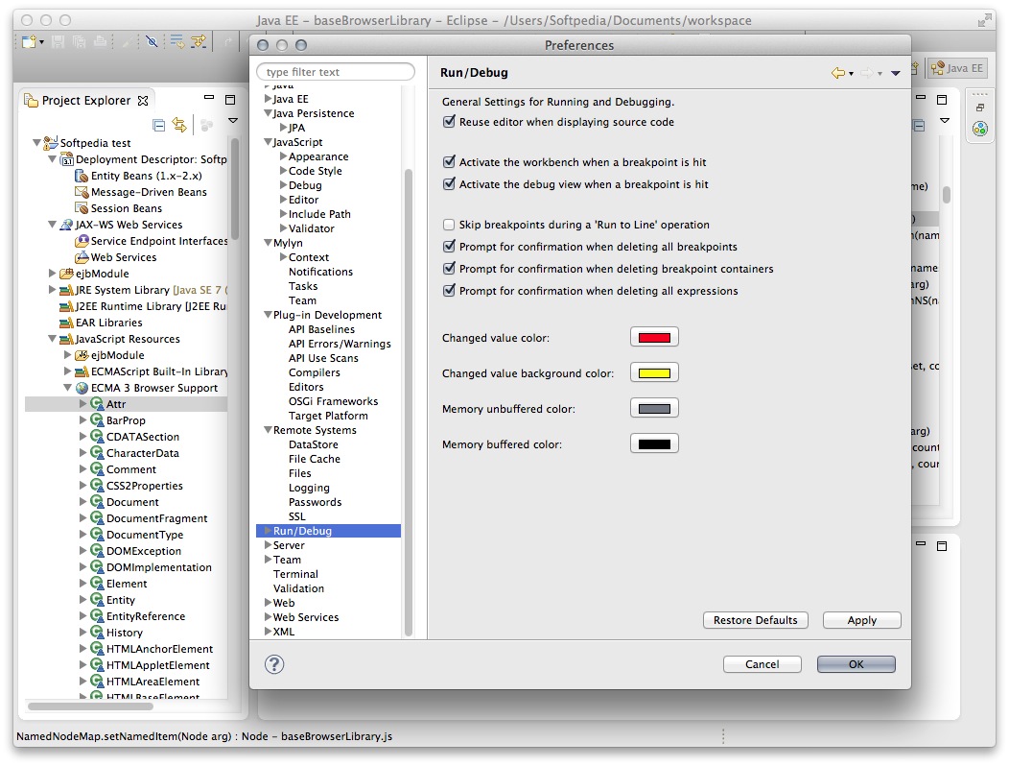
Task: Collapse the Mylyn preferences section
Action: (268, 242)
